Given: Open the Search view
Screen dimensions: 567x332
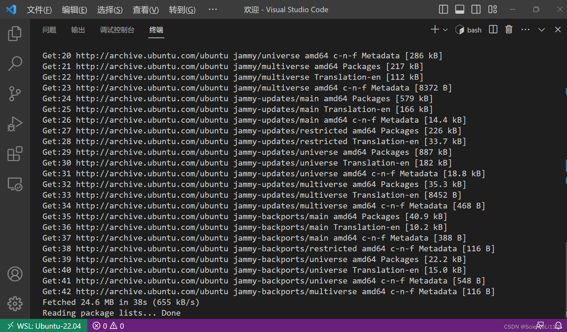Looking at the screenshot, I should (x=15, y=64).
